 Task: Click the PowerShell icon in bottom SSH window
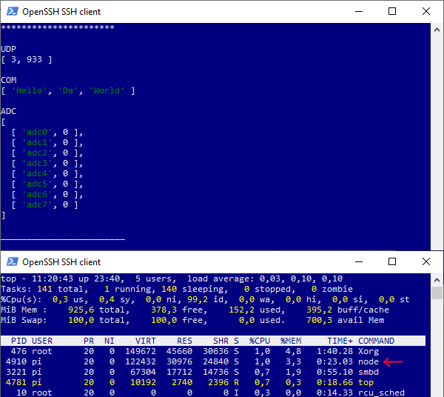coord(13,261)
